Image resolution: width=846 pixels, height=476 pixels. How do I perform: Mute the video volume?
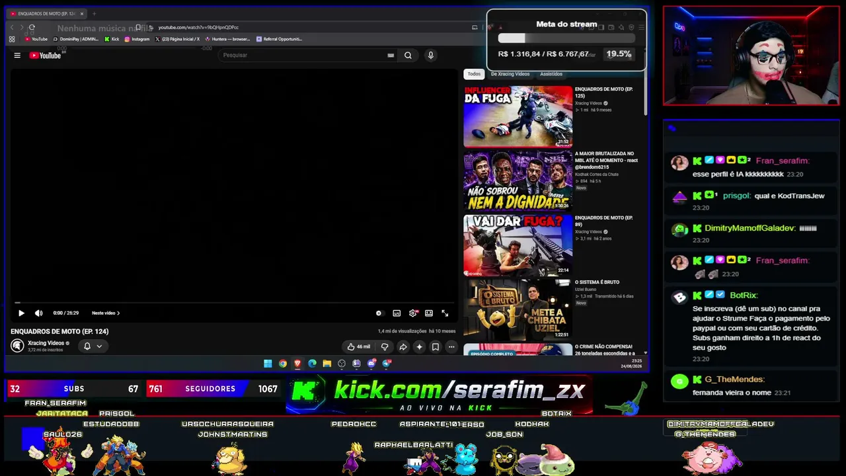(38, 313)
